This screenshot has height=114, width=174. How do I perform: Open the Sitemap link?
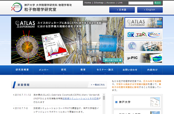[99, 3]
